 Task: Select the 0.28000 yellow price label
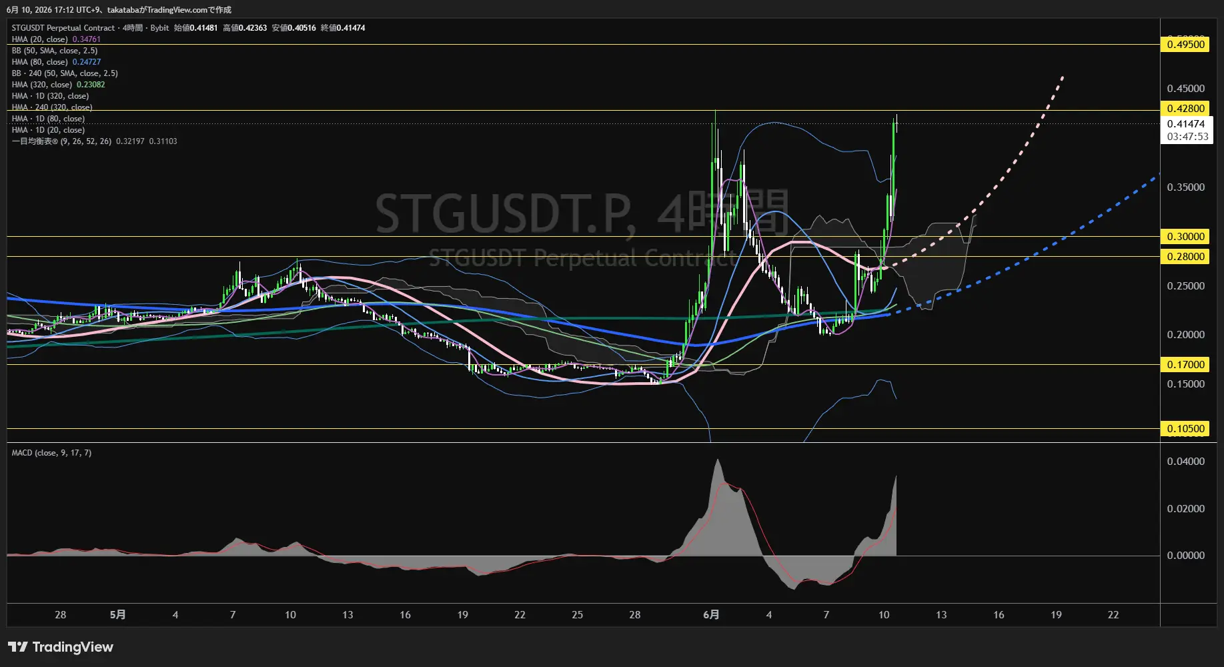tap(1185, 257)
